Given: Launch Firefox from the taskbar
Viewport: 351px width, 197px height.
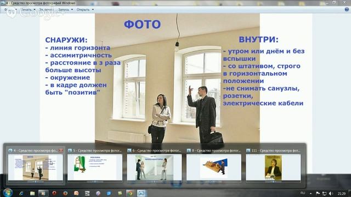Looking at the screenshot, I should click(65, 193).
